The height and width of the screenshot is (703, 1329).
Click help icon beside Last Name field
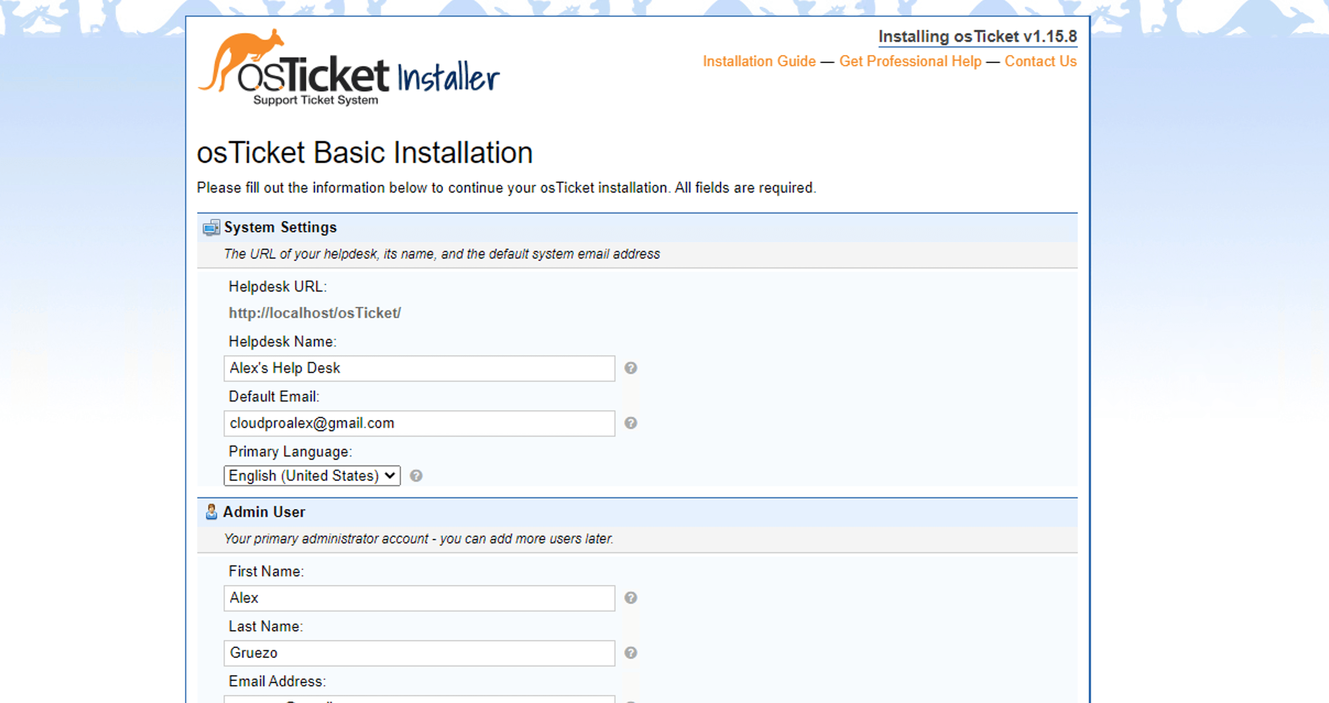[x=630, y=653]
